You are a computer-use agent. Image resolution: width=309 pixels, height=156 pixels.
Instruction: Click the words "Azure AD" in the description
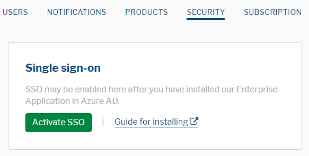point(100,101)
